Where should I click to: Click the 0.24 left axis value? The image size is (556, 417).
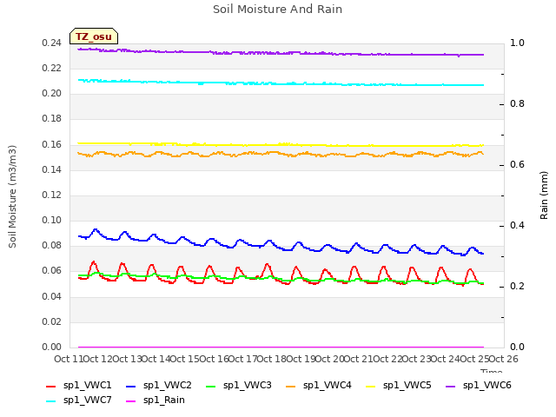pos(51,43)
